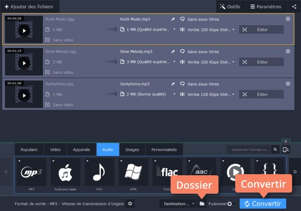Expand Rock Music output quality dropdown
Viewport: 301px width, 211px height.
tap(174, 30)
